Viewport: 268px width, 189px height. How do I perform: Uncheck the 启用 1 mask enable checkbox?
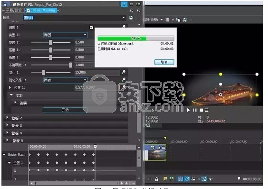(x=91, y=28)
